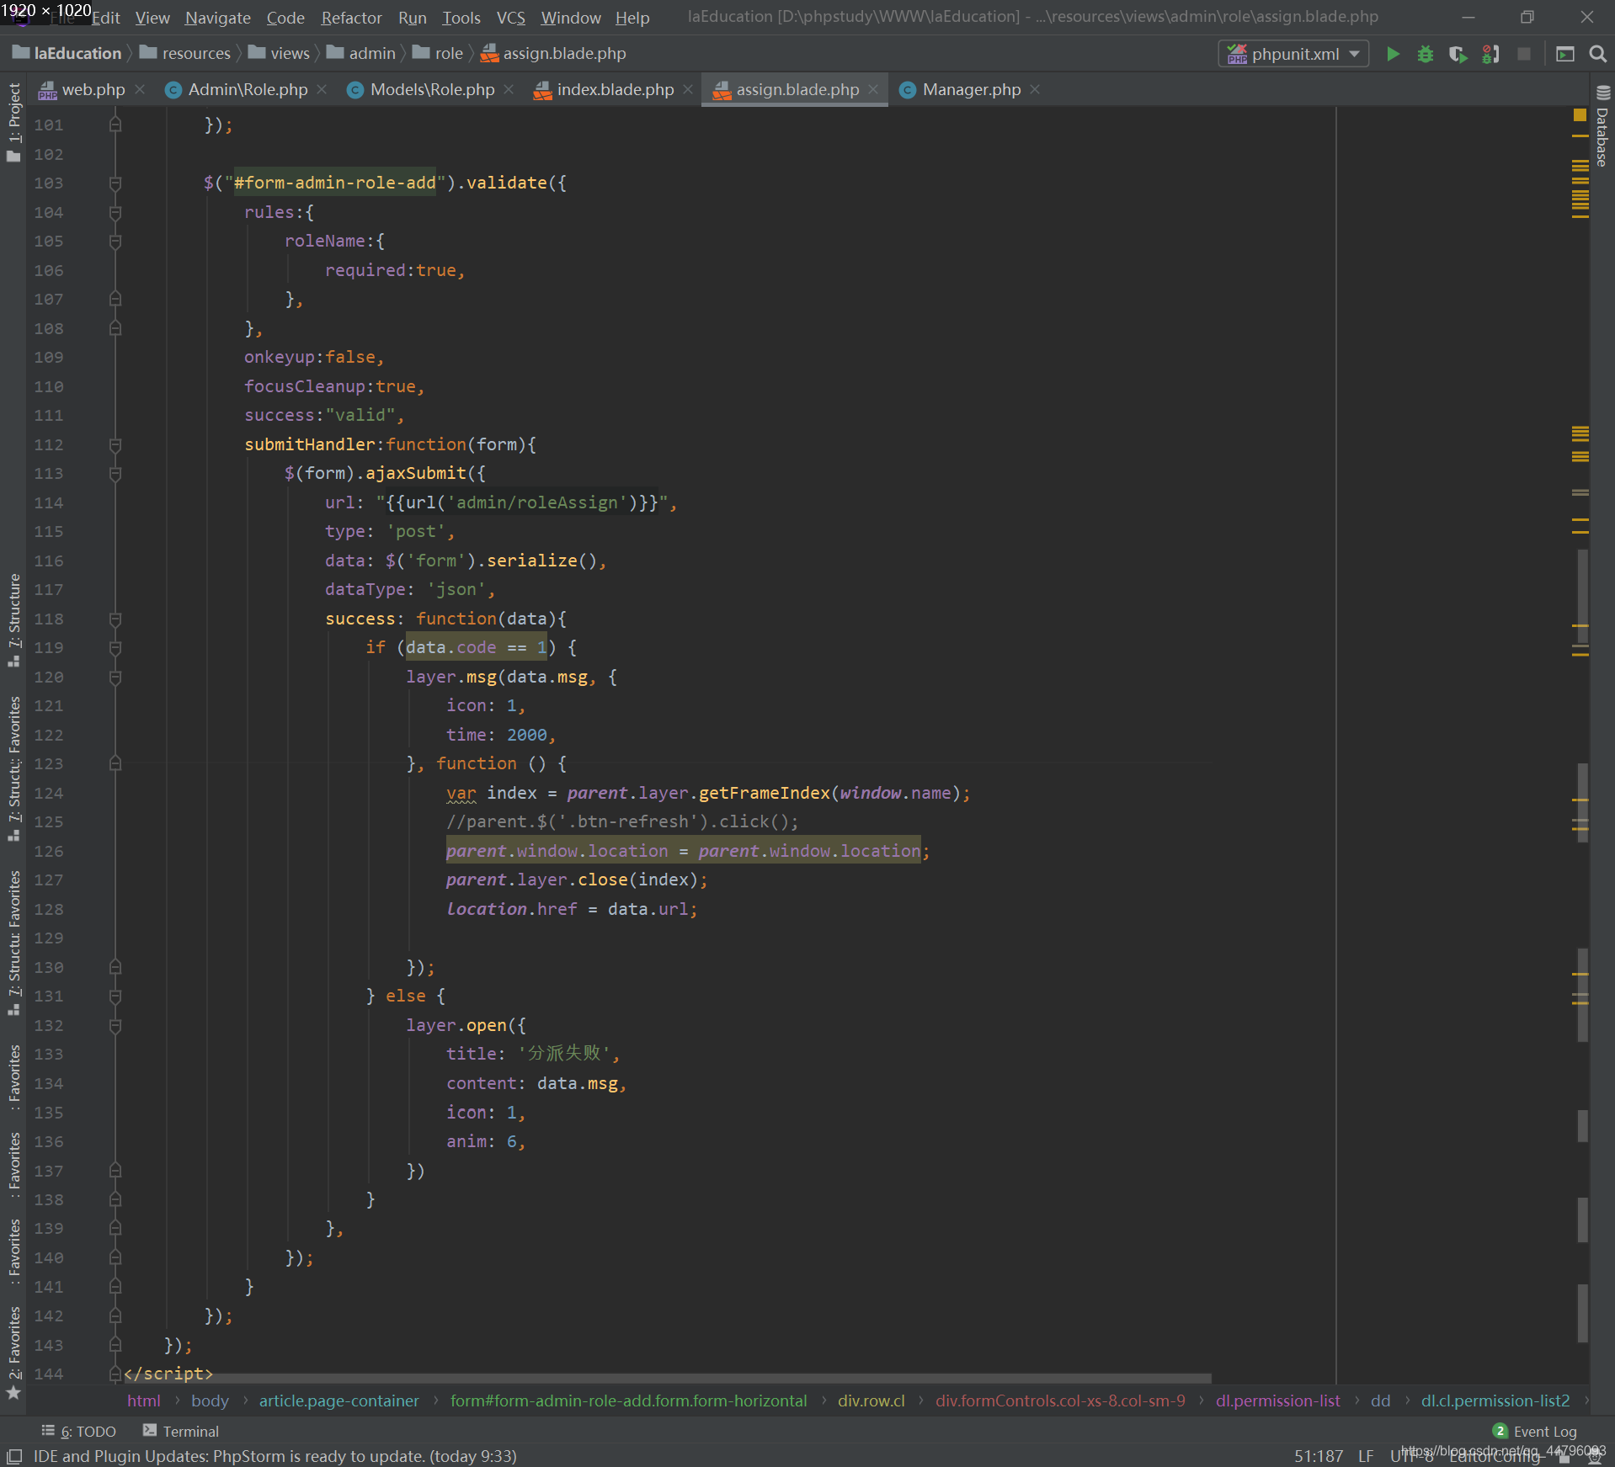Run with coverage shield icon
Screen dimensions: 1615x1467
pyautogui.click(x=1458, y=55)
